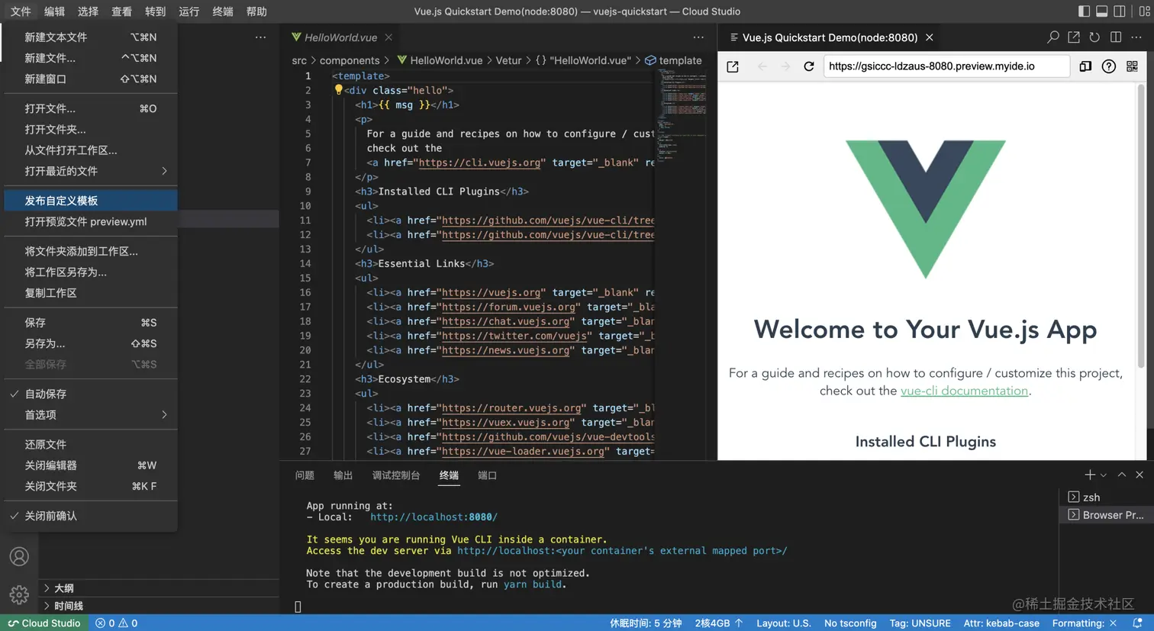Toggle device view icon in preview toolbar
1154x631 pixels.
pos(1085,66)
